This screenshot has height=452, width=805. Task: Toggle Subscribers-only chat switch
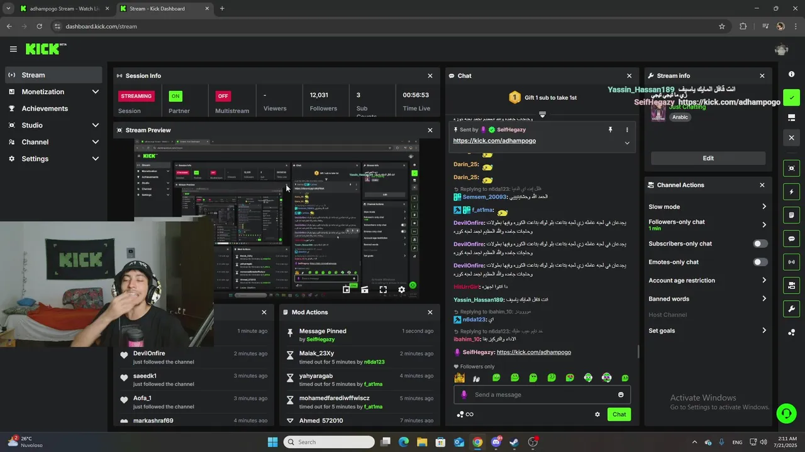click(x=760, y=244)
